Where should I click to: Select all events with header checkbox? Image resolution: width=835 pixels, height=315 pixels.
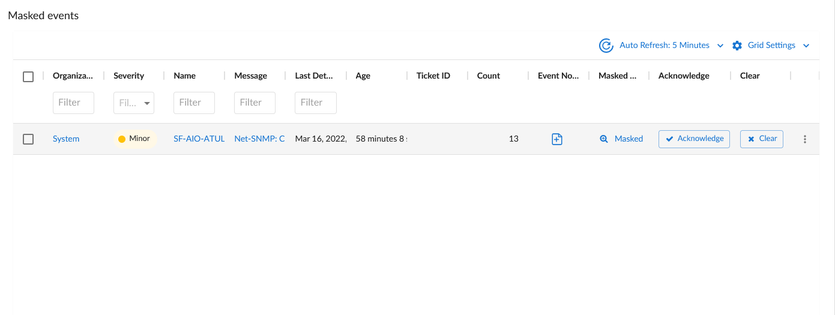[28, 77]
